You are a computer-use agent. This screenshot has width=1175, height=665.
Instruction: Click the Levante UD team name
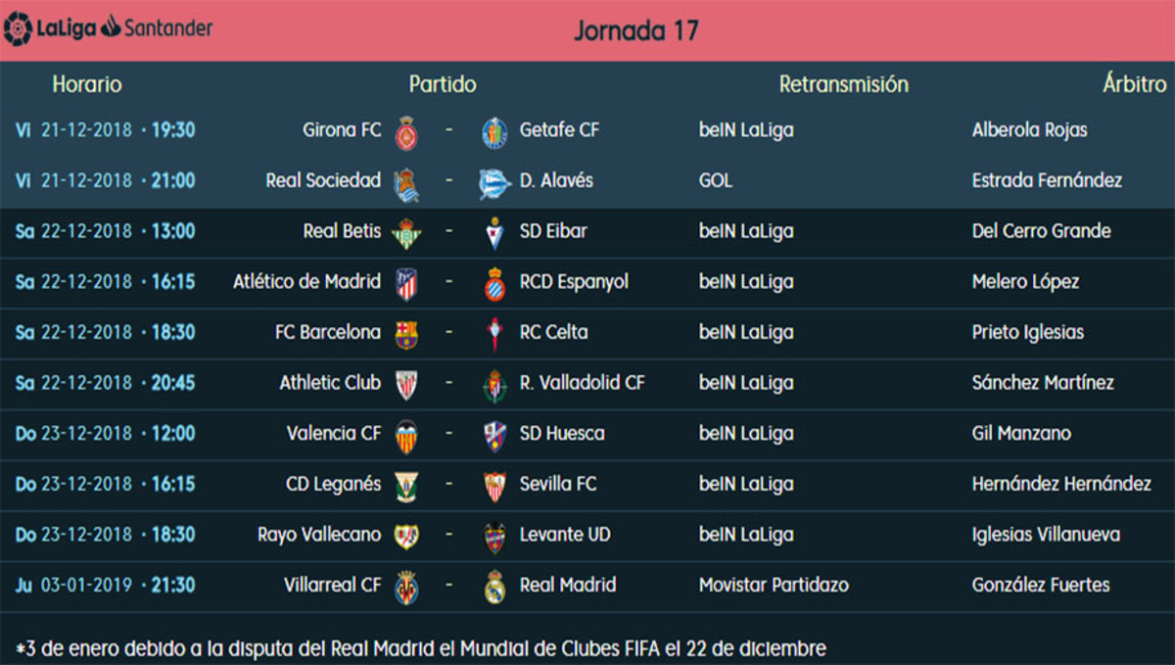(565, 535)
